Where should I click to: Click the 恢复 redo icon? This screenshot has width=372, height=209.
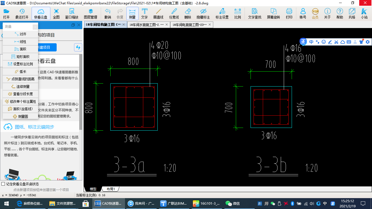(x=120, y=14)
